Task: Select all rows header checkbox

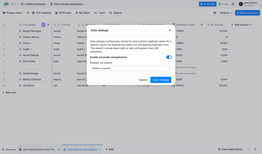Action: pyautogui.click(x=4, y=25)
